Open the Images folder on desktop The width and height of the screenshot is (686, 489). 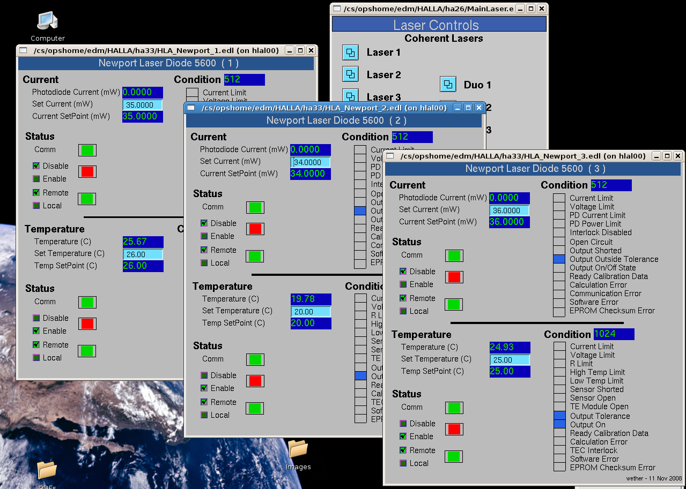[x=298, y=455]
